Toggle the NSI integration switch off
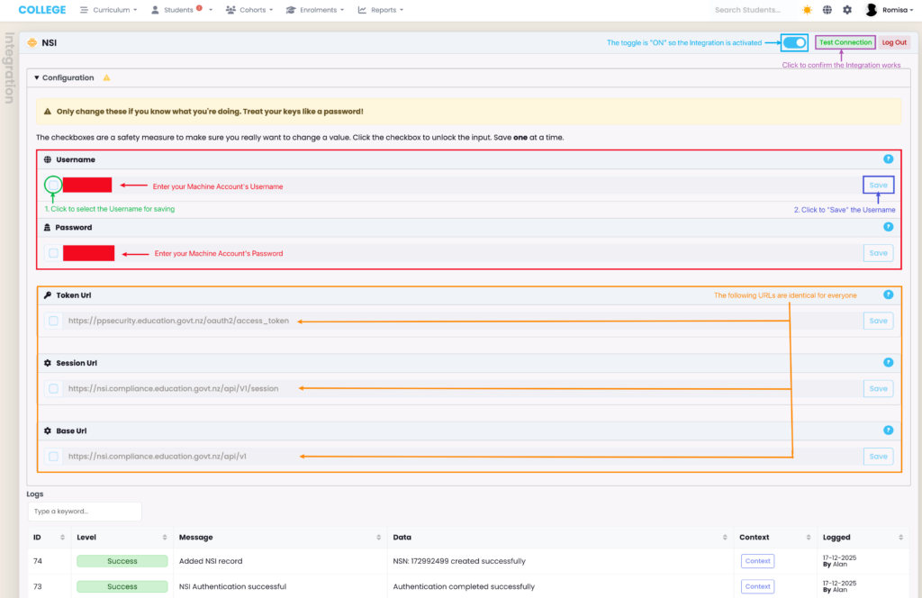The width and height of the screenshot is (922, 598). 794,42
